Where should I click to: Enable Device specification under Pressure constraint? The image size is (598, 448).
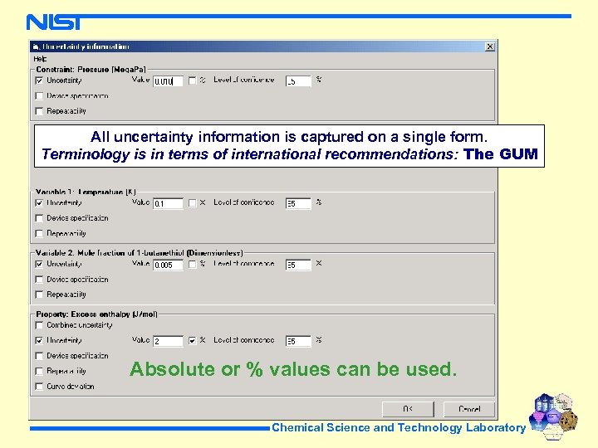pyautogui.click(x=39, y=95)
